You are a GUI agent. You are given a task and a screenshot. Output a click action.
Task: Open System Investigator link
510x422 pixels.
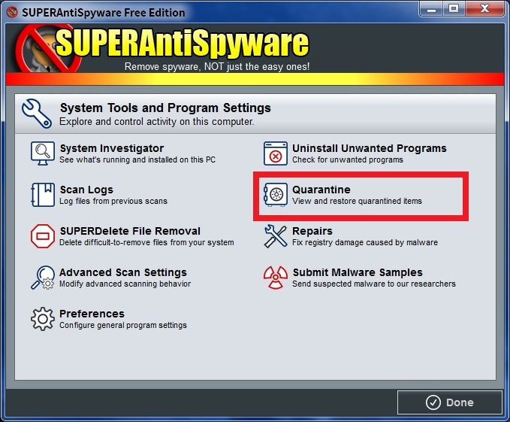pyautogui.click(x=112, y=148)
